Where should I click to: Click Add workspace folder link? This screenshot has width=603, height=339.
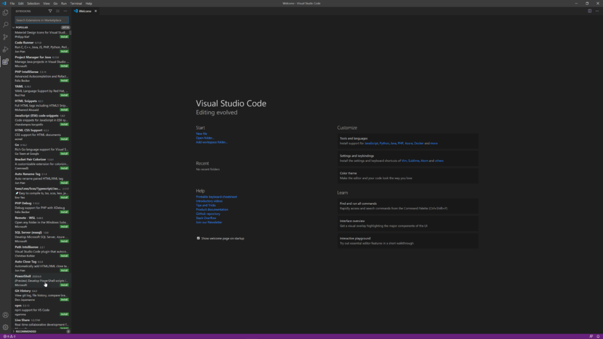click(x=211, y=142)
